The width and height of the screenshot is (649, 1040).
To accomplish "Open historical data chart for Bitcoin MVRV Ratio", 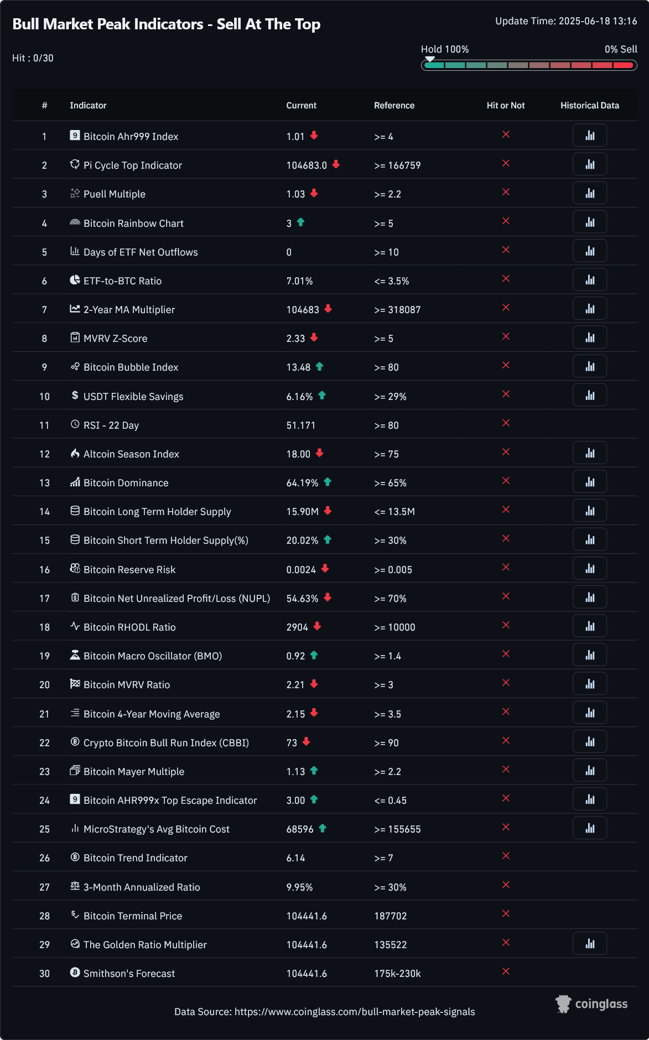I will pos(590,684).
